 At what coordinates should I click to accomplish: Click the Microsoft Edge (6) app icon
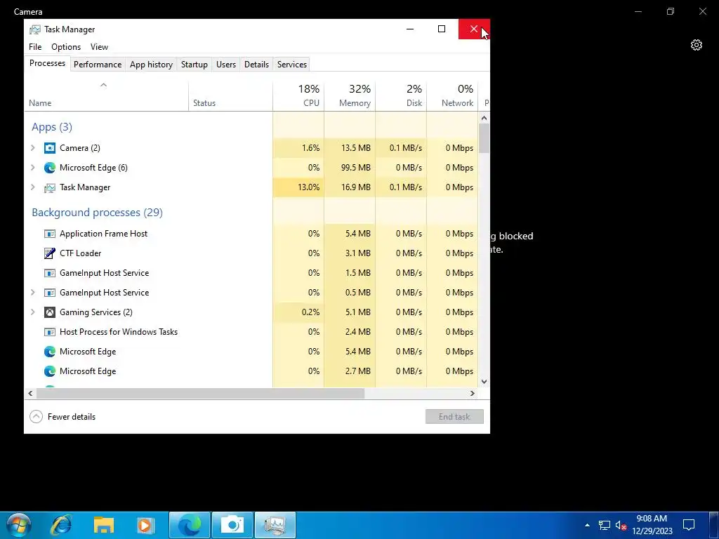click(50, 168)
